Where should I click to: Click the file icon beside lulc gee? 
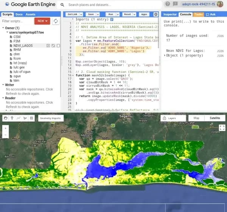(11, 68)
